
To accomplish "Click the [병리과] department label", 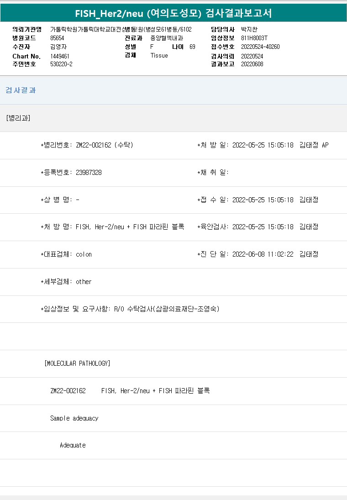I will click(18, 118).
